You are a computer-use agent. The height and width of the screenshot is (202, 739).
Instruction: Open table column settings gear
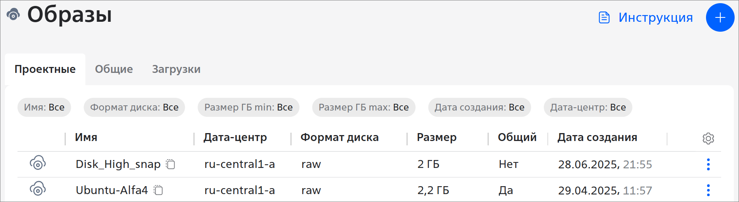pyautogui.click(x=708, y=138)
